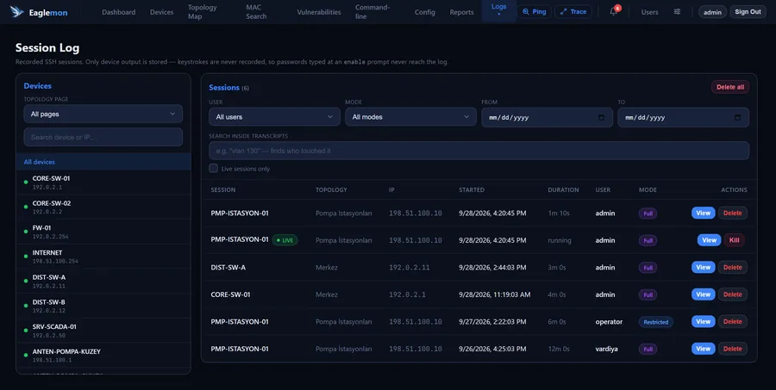View the CORE-SW-01 session transcript
Viewport: 776px width, 390px height.
(x=704, y=294)
